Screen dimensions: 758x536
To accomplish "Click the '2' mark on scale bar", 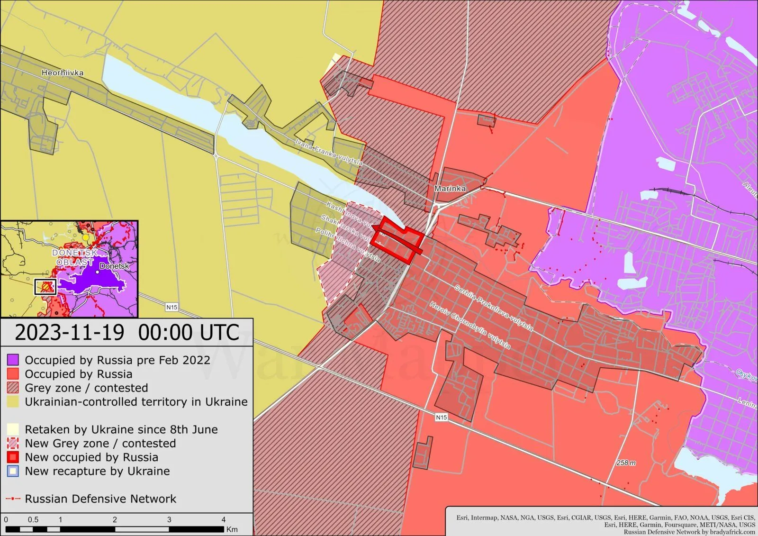I will click(x=115, y=519).
